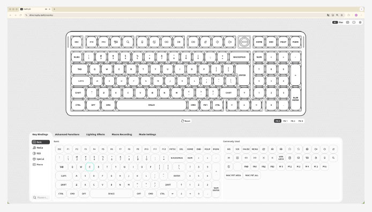Click the key search field in the sidebar
Viewport: 372px width, 212px height.
point(41,198)
